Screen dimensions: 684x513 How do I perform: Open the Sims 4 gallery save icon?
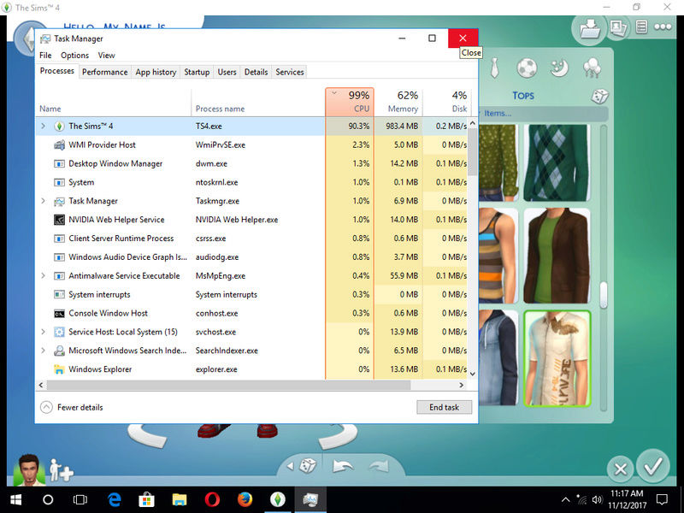click(x=590, y=30)
